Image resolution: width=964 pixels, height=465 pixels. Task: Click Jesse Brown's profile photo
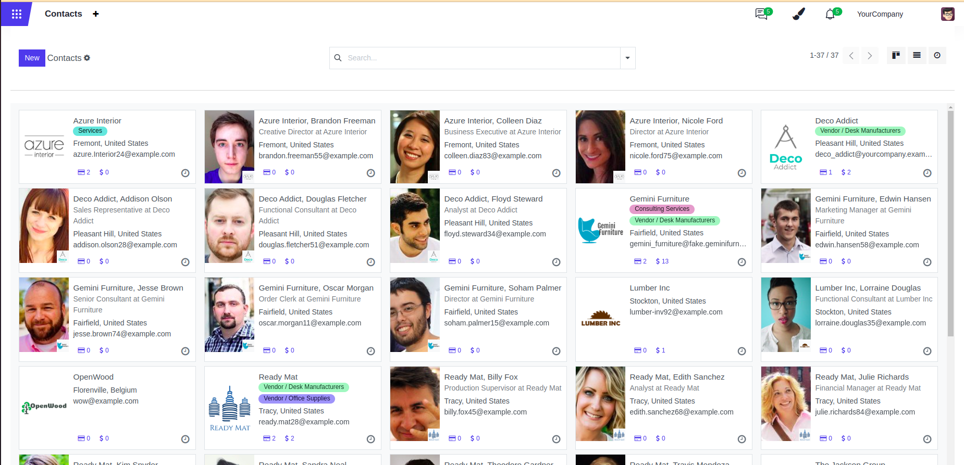(x=44, y=315)
